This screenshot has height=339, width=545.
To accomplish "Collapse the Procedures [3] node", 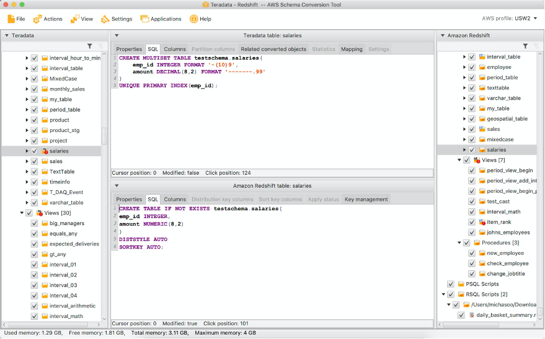I will click(459, 243).
